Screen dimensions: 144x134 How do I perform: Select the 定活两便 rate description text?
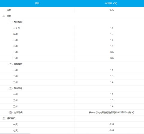pyautogui.click(x=112, y=112)
